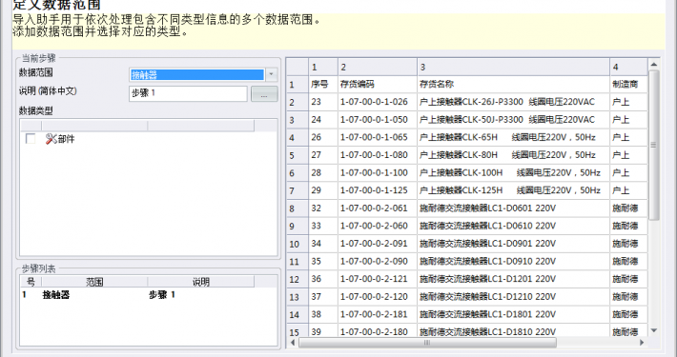This screenshot has width=677, height=357.
Task: Click the 说明 column header in step list
Action: [201, 282]
